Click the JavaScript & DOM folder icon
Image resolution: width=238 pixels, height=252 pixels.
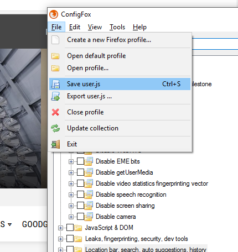tap(78, 228)
